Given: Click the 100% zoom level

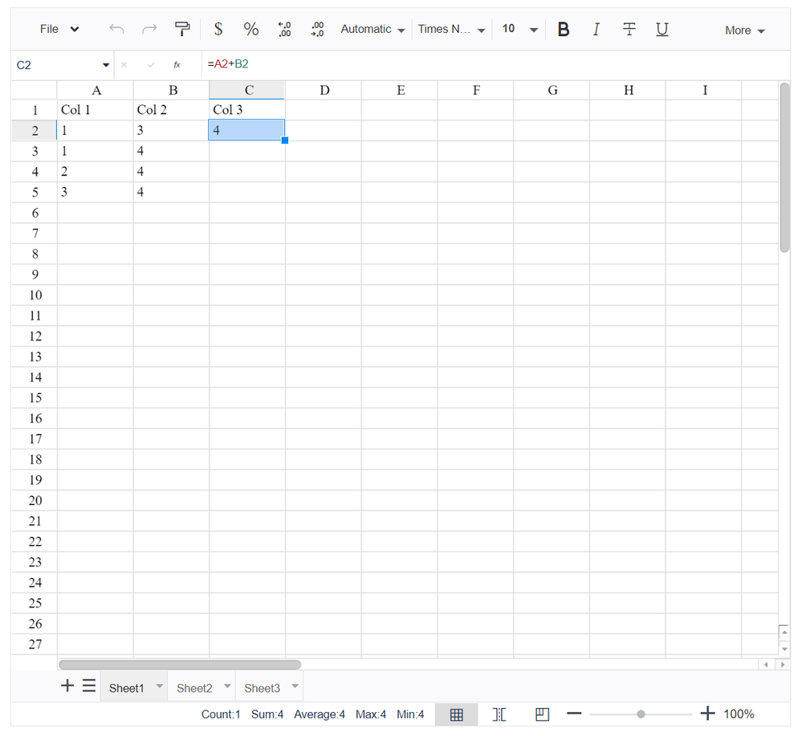Looking at the screenshot, I should click(739, 714).
